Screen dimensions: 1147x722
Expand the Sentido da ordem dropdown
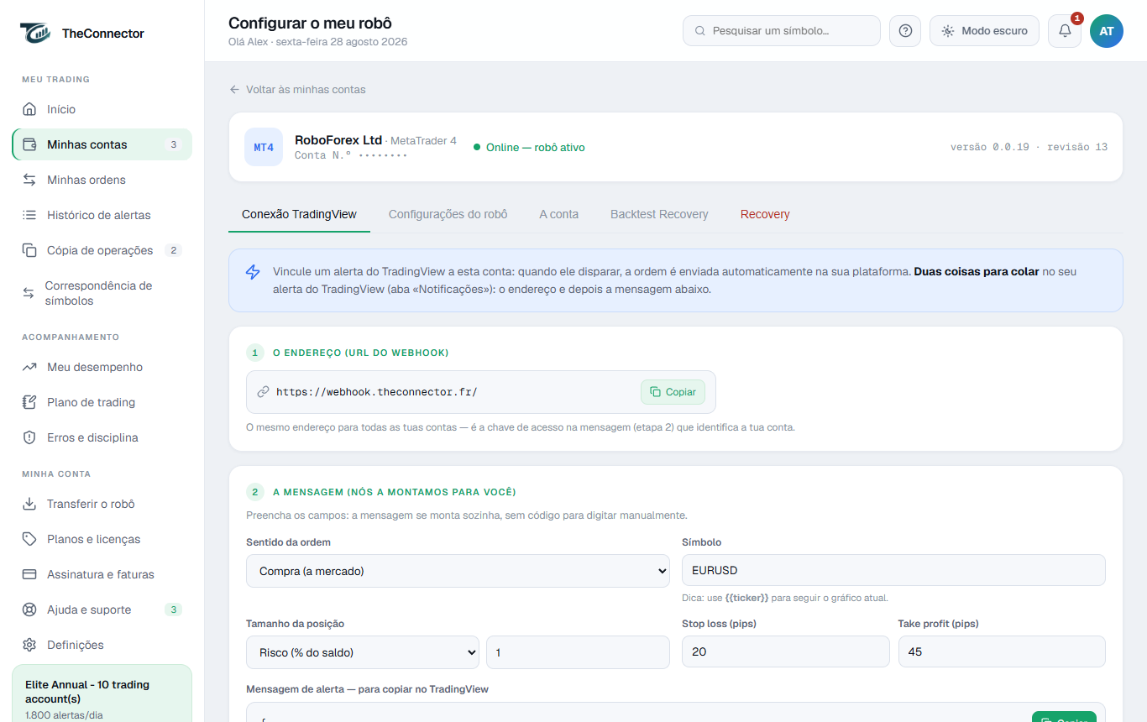click(458, 571)
